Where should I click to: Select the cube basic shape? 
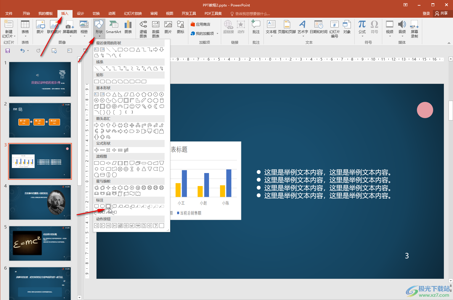[97, 106]
